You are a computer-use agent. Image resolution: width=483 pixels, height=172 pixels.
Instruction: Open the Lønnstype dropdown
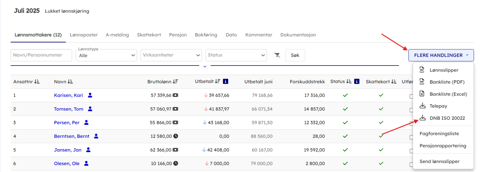point(106,55)
